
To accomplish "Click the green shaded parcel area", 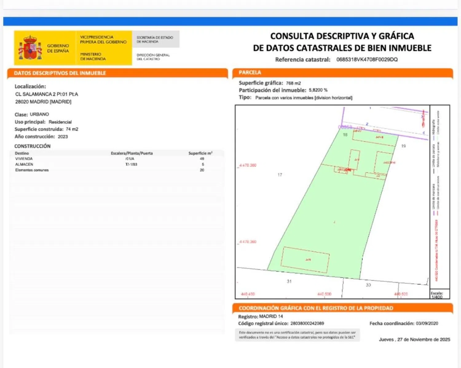I will click(x=326, y=215).
